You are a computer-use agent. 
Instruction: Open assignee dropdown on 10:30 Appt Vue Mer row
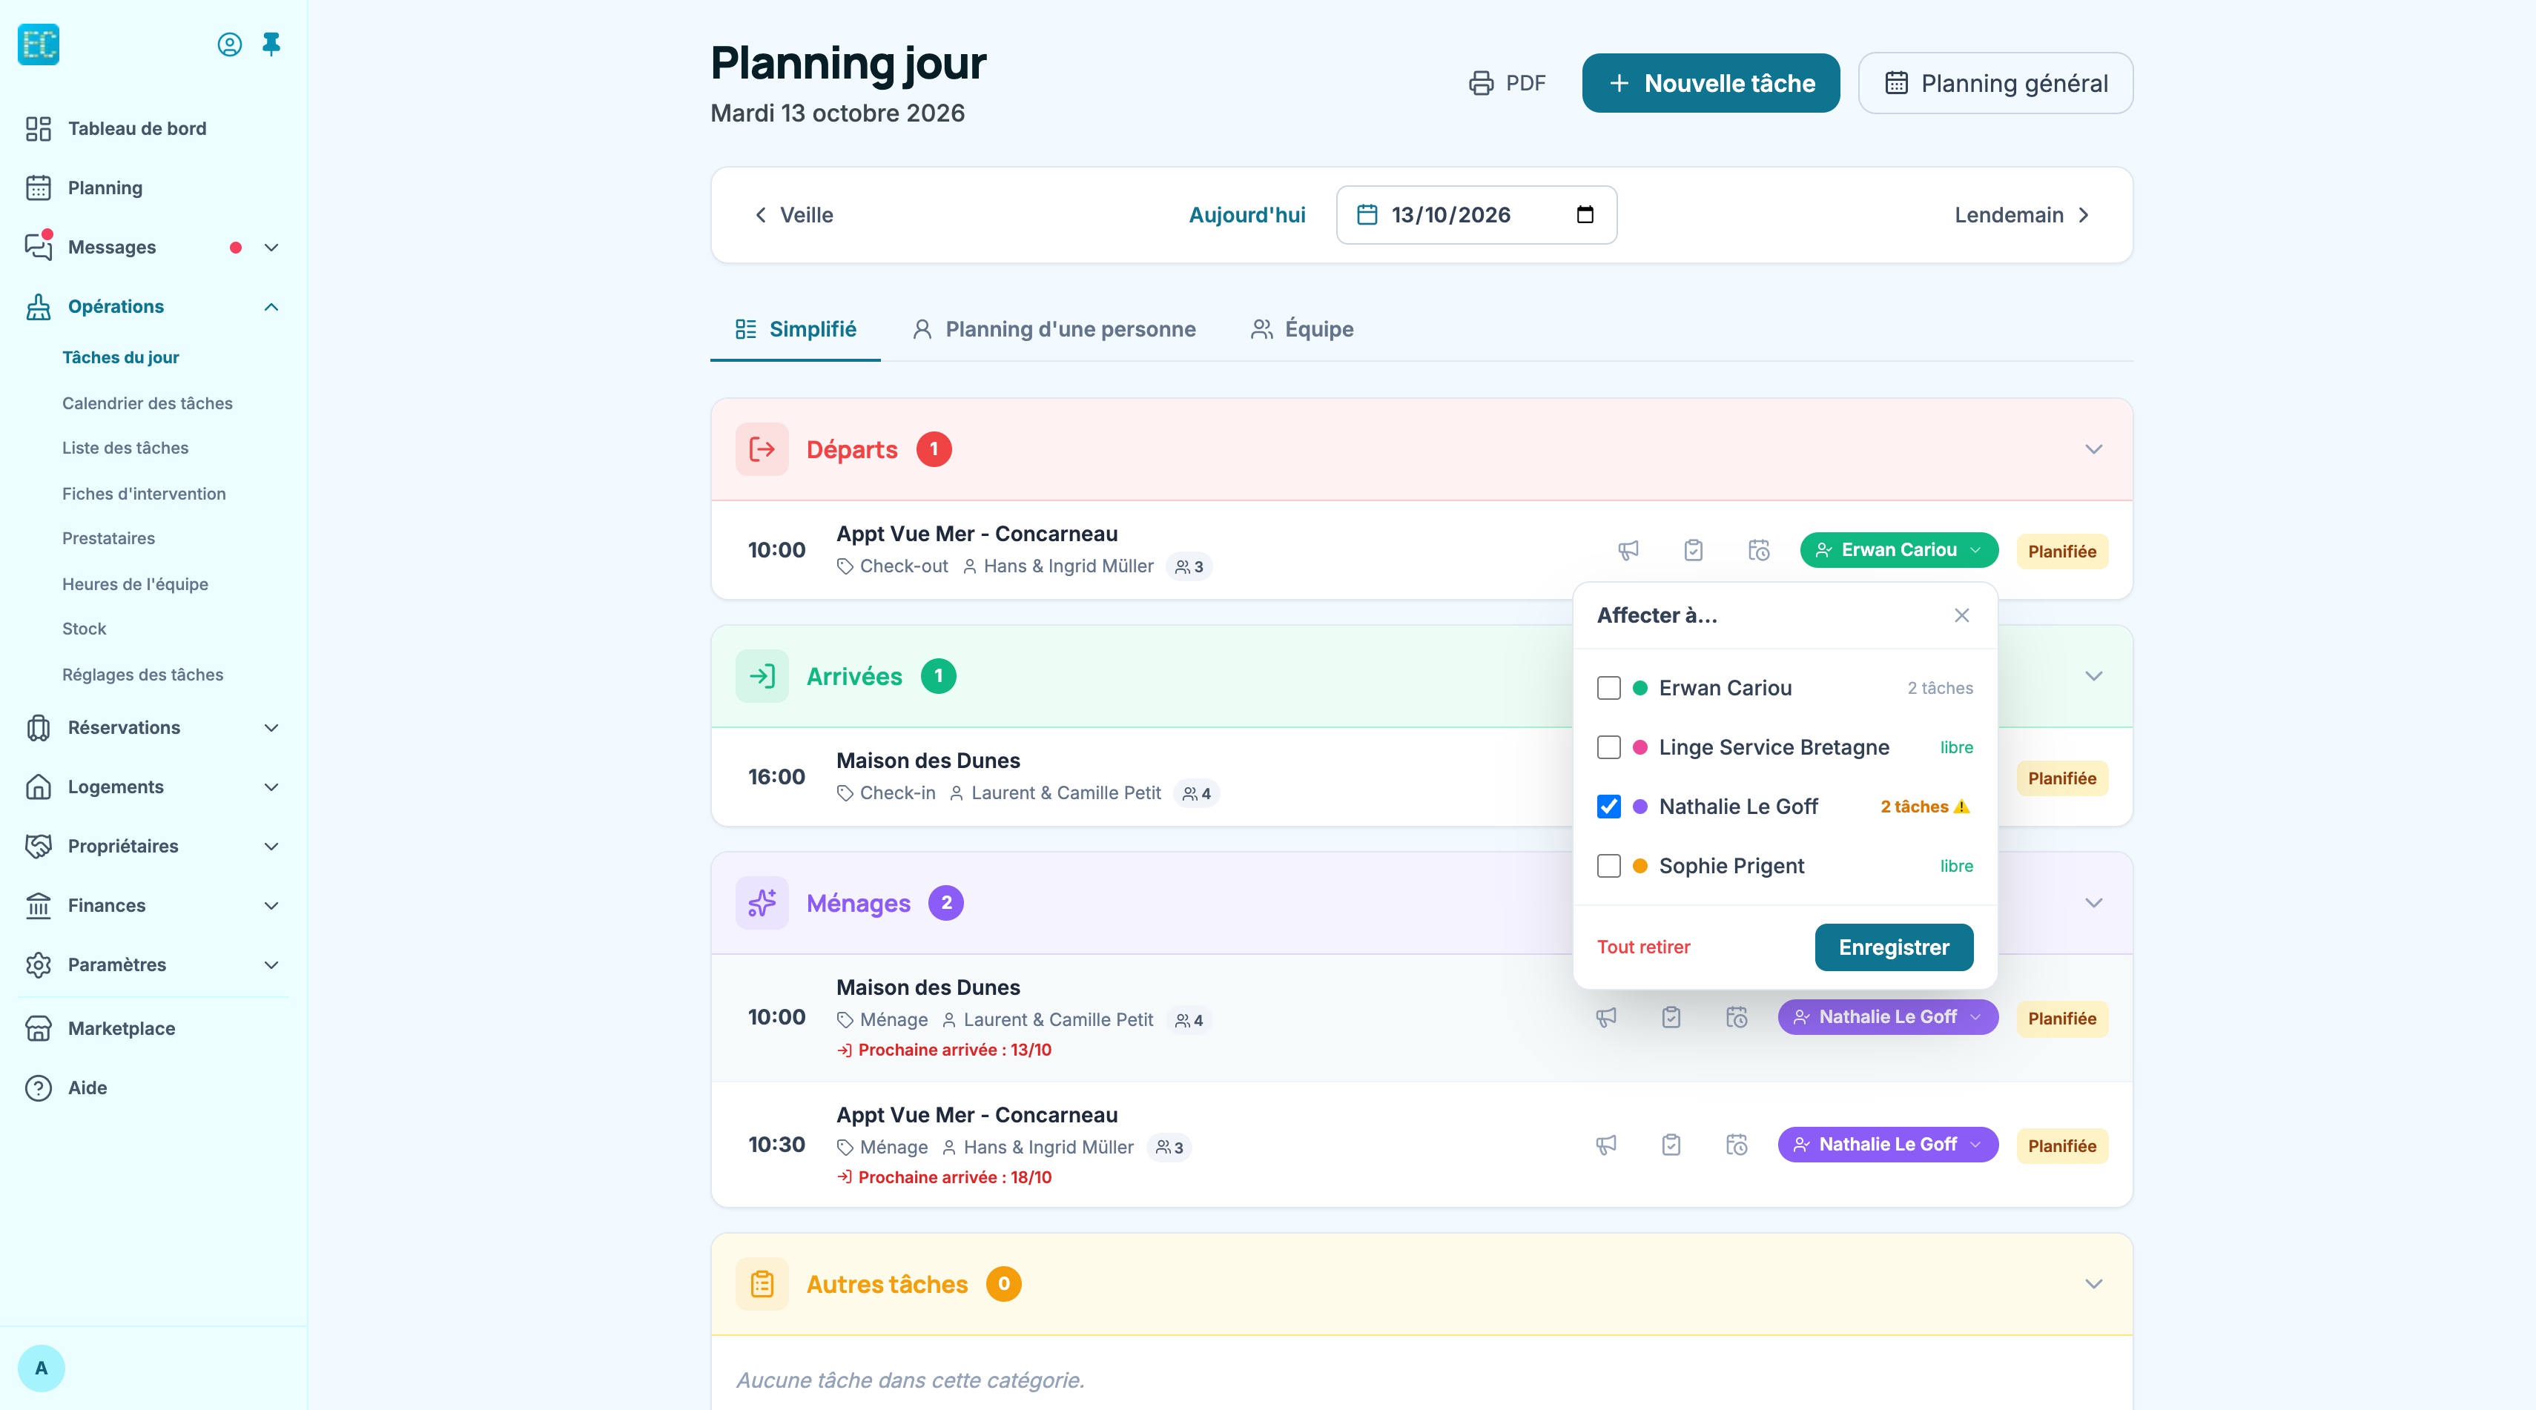[1887, 1145]
